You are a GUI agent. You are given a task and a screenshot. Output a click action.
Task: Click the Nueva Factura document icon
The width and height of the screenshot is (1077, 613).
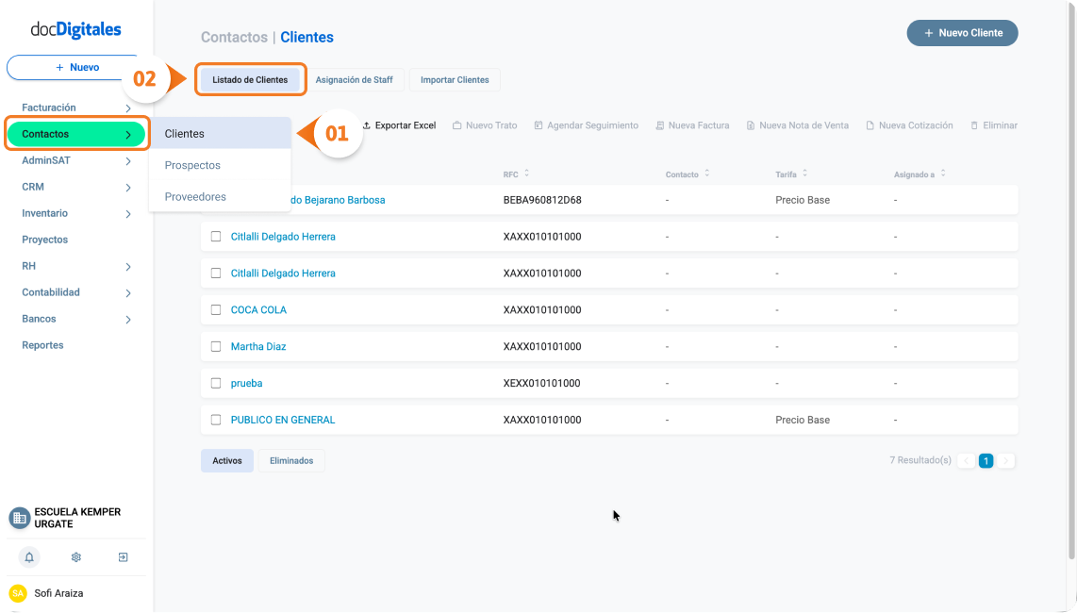pos(660,125)
